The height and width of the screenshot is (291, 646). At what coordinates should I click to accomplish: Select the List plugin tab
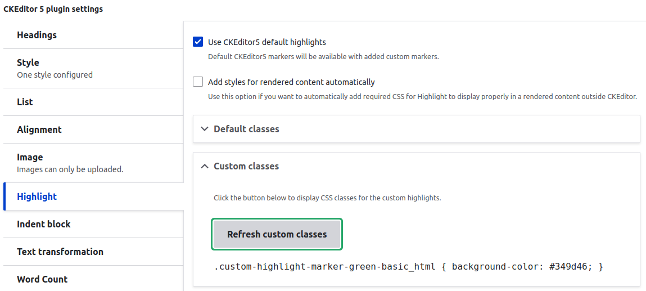(x=25, y=102)
